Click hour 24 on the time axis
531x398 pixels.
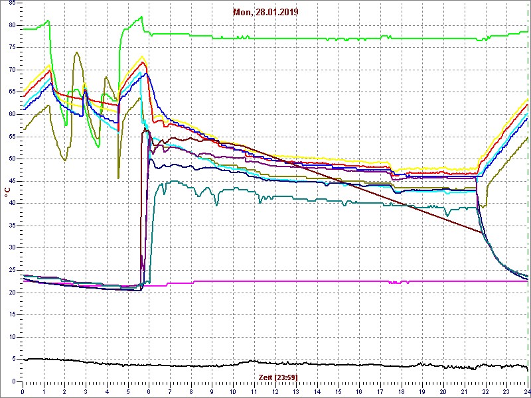pos(526,391)
